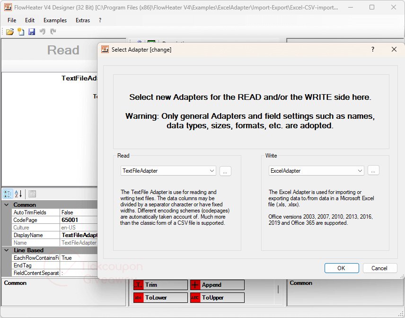
Task: Cancel the Select Adapter dialog
Action: (379, 268)
